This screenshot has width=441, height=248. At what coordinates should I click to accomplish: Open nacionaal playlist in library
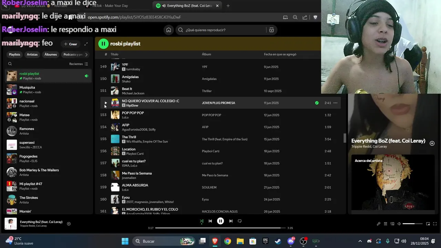48,103
